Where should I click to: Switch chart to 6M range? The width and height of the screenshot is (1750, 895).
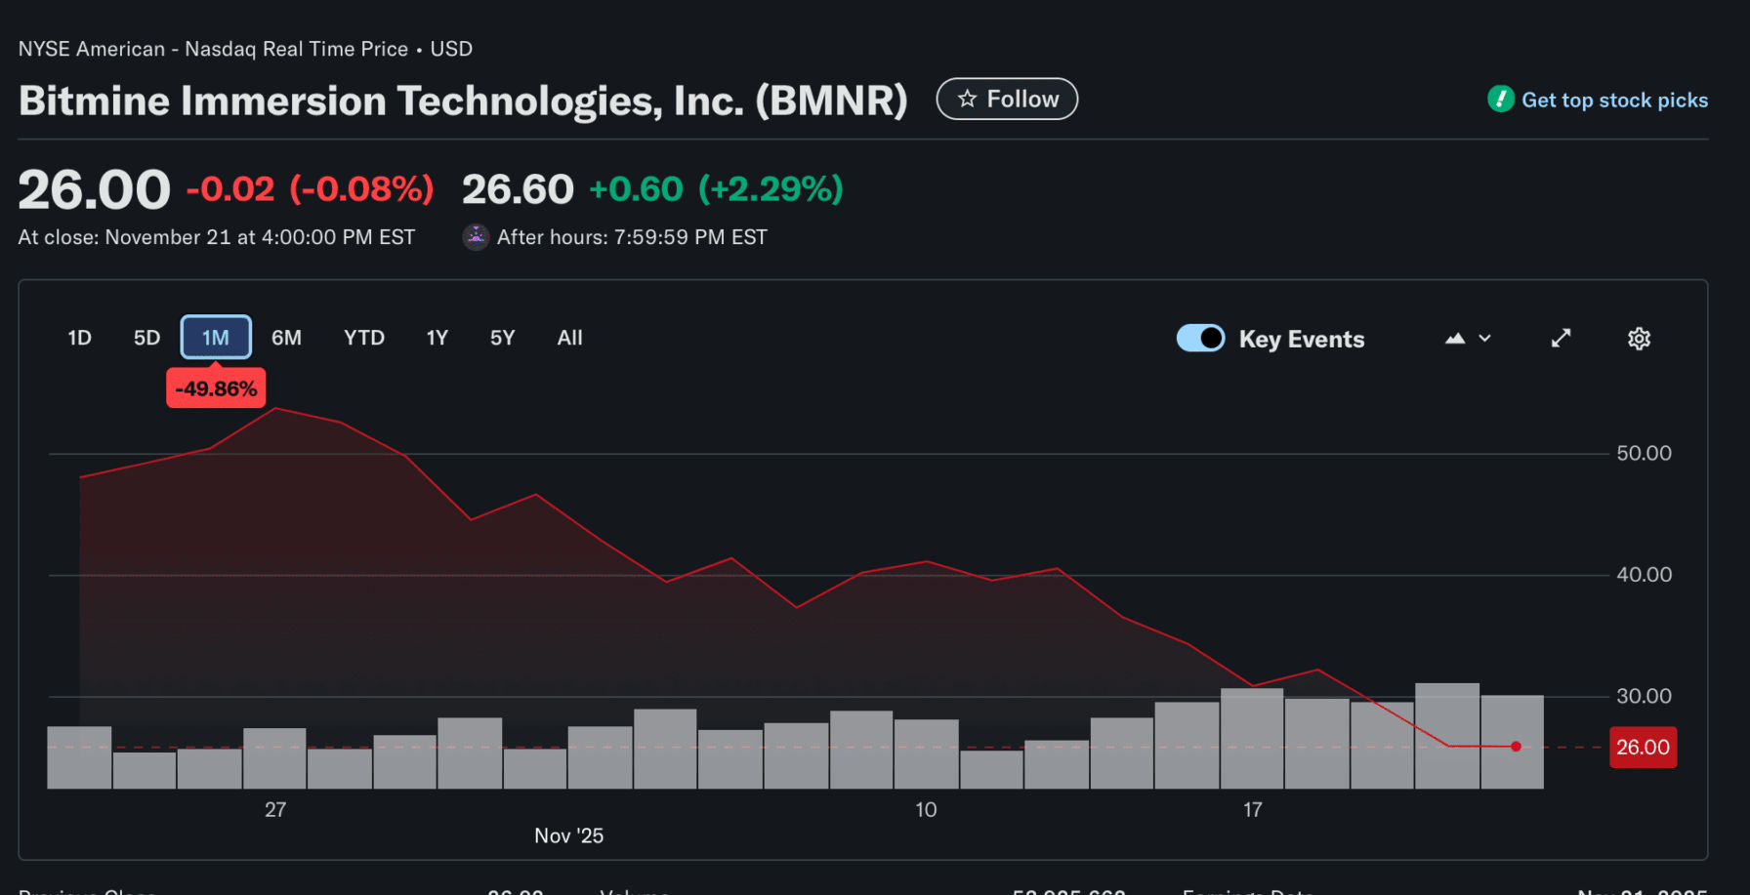tap(286, 338)
